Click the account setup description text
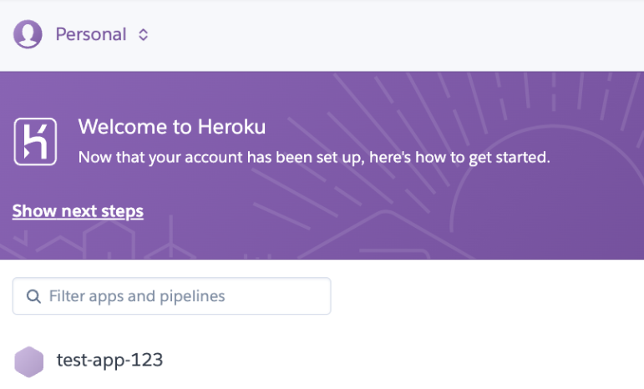Image resolution: width=644 pixels, height=389 pixels. click(x=314, y=157)
